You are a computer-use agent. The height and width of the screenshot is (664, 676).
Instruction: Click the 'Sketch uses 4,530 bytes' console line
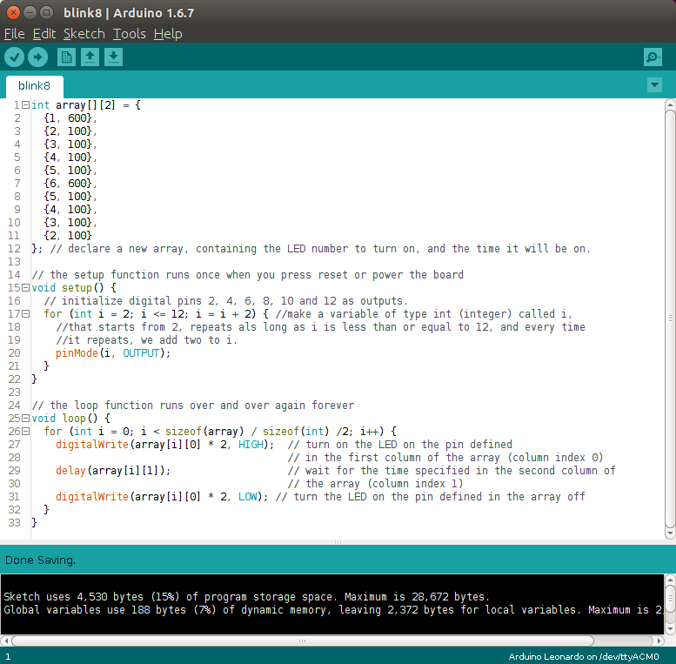(x=246, y=597)
